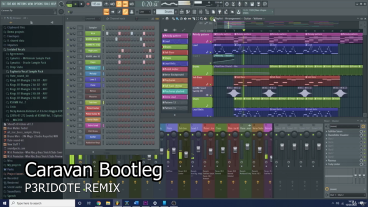The height and width of the screenshot is (207, 368).
Task: Open the TOOLS menu
Action: [x=47, y=4]
